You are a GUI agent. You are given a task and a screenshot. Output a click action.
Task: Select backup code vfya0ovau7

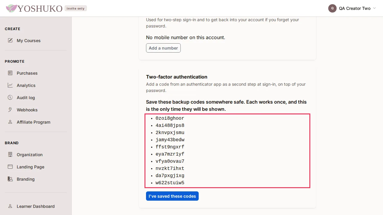(x=170, y=161)
